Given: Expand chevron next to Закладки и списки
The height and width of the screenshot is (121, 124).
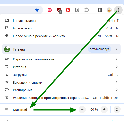Looking at the screenshot, I should tap(117, 82).
